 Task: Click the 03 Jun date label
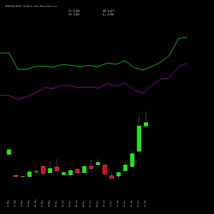[70, 204]
